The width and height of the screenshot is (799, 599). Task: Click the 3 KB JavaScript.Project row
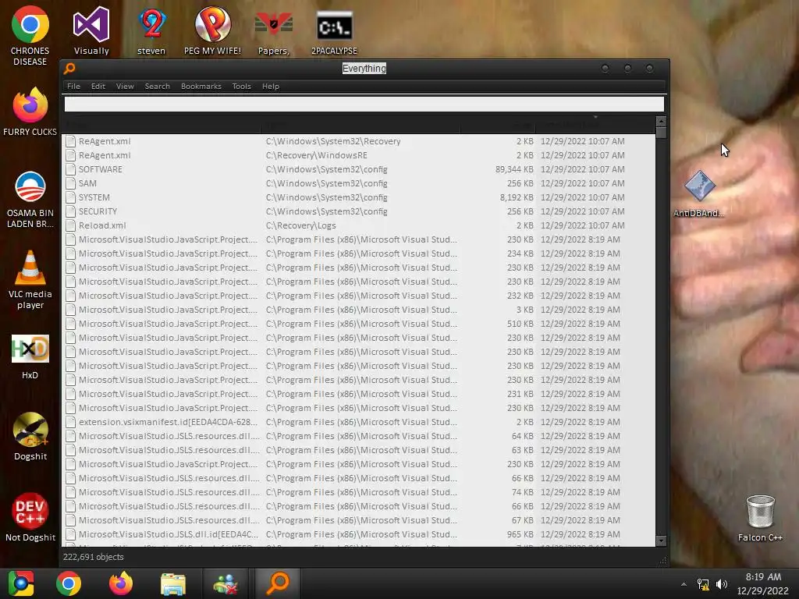pyautogui.click(x=358, y=310)
